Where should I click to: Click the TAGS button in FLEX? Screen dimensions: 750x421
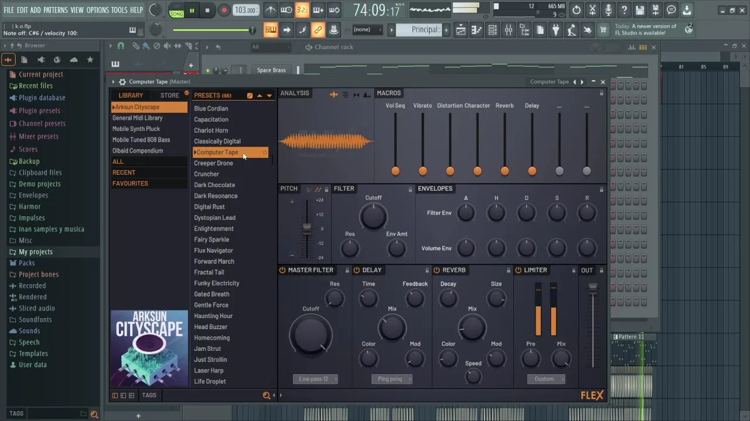click(149, 395)
